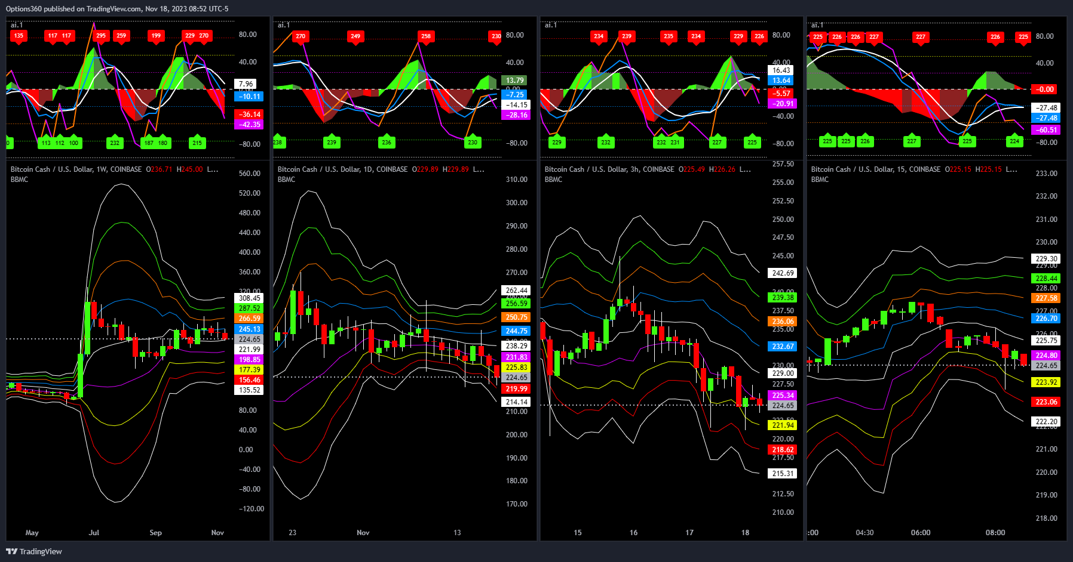This screenshot has height=562, width=1073.
Task: Click the red 259 signal marker
Action: [121, 36]
